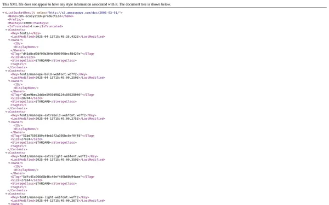Image resolution: width=329 pixels, height=205 pixels.
Task: Click the TagSet tag of the manrope-extrabold entry
Action: coord(19,146)
